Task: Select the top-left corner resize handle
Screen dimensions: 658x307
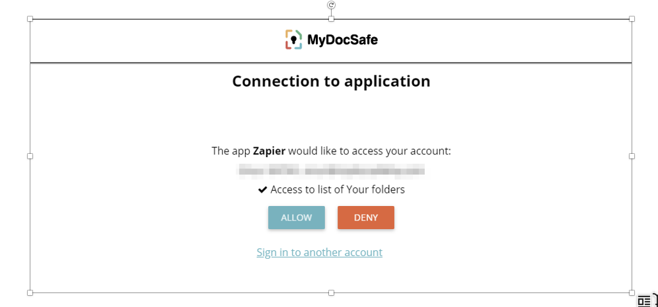Action: click(30, 19)
